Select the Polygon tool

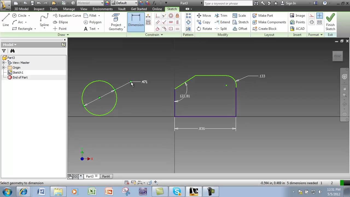(92, 22)
